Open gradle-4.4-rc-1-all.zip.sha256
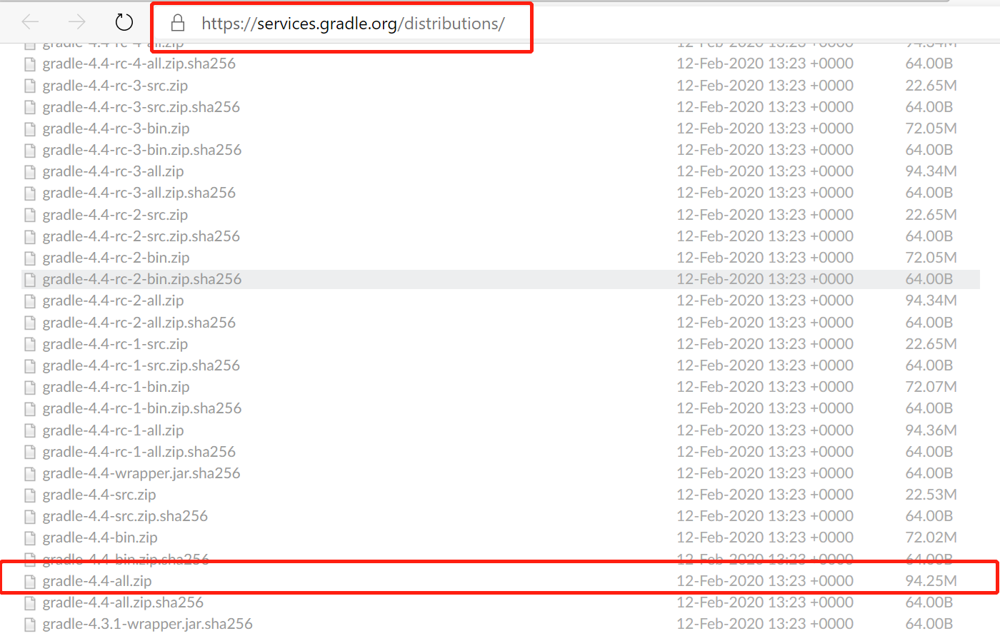1000x636 pixels. pyautogui.click(x=139, y=452)
